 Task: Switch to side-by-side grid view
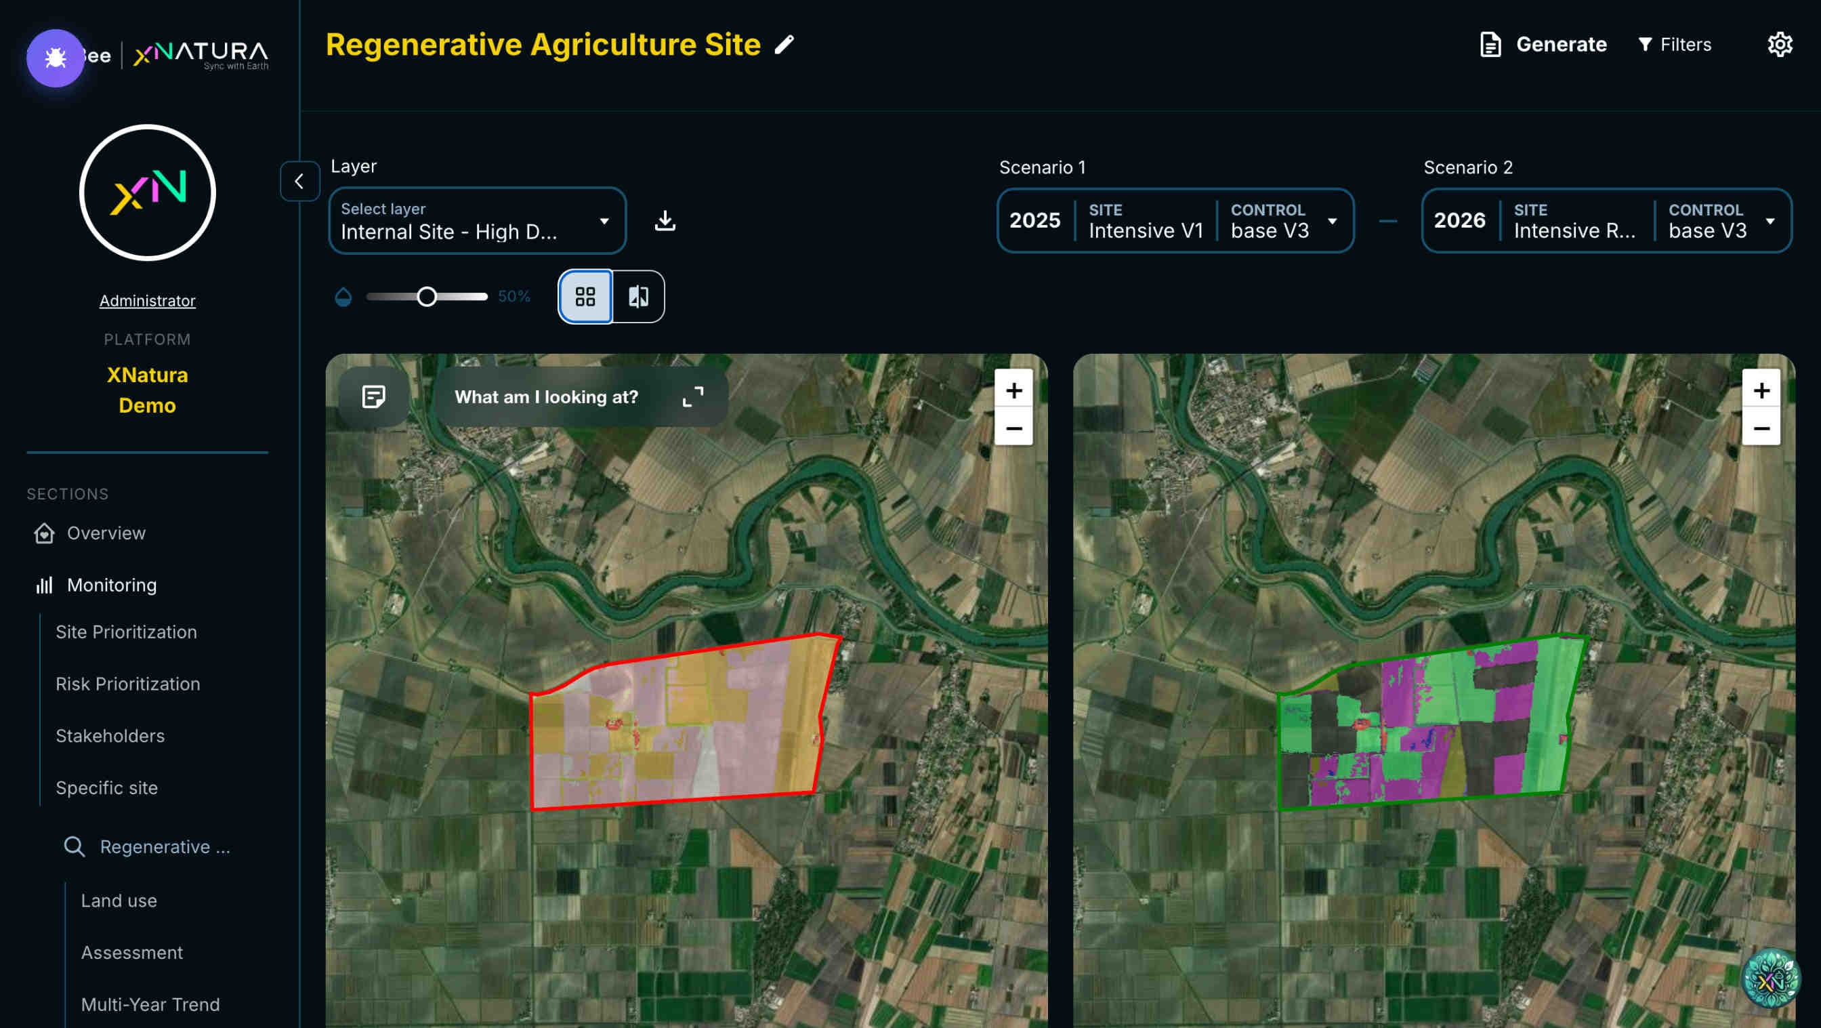click(585, 296)
